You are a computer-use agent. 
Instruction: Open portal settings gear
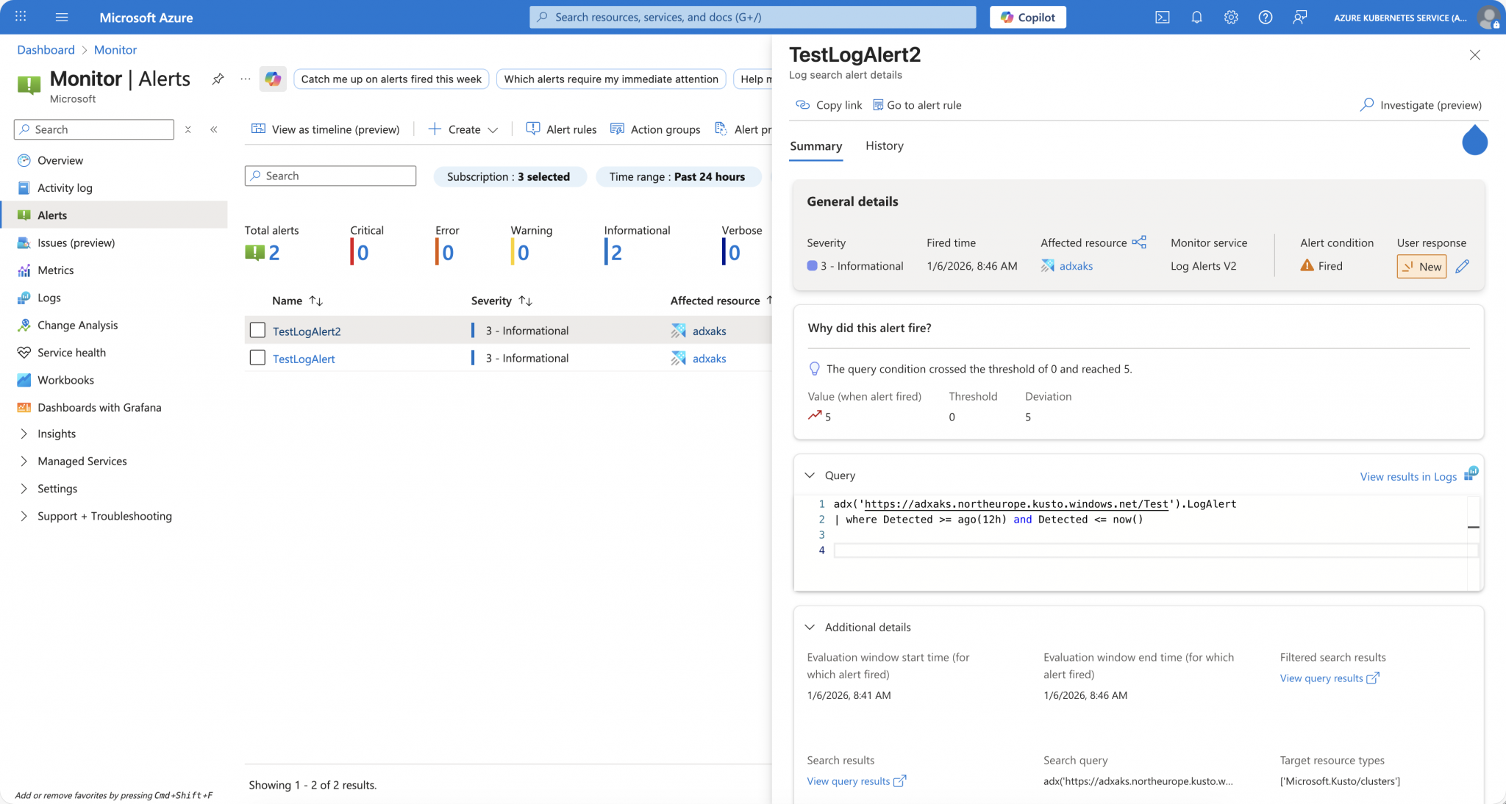[1231, 17]
